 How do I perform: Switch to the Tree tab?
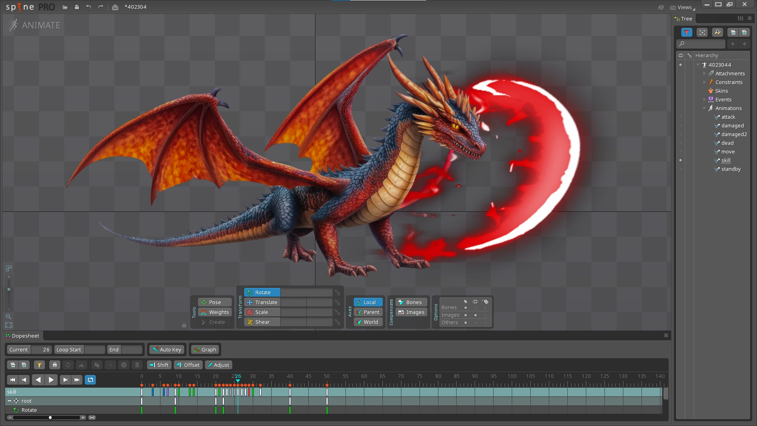[x=683, y=19]
